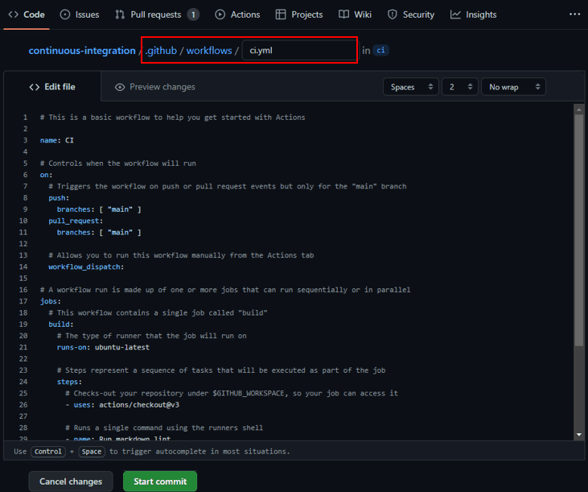
Task: Click 'workflow_dispatch:' on line 14
Action: coord(86,267)
